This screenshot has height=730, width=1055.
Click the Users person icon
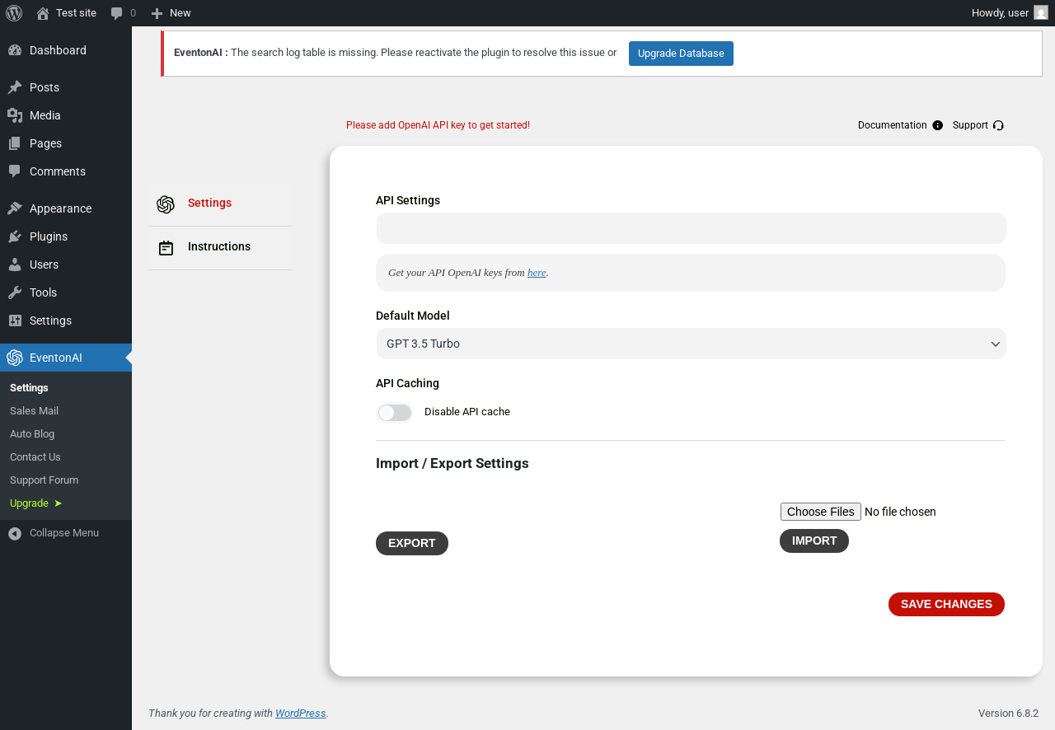15,264
